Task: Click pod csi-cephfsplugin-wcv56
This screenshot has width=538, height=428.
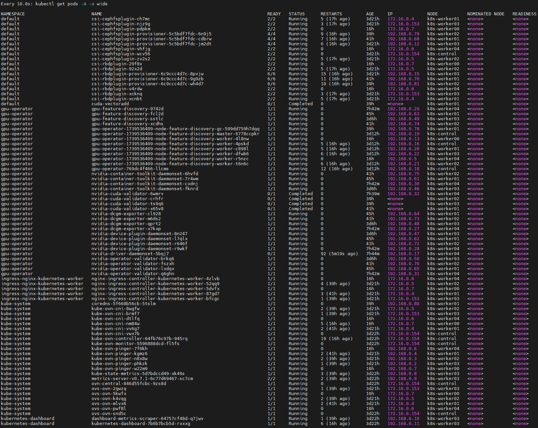Action: (x=121, y=54)
